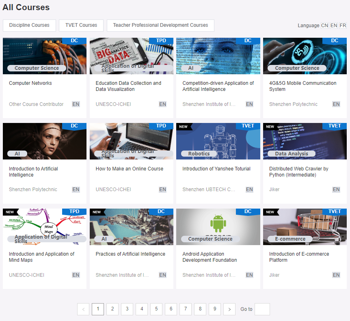Filter by Discipline Courses
The height and width of the screenshot is (321, 350).
(x=29, y=25)
